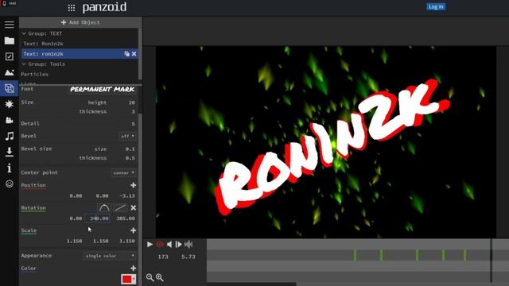Screen dimensions: 509x286
Task: Click the time value 5.73 field
Action: tap(188, 257)
